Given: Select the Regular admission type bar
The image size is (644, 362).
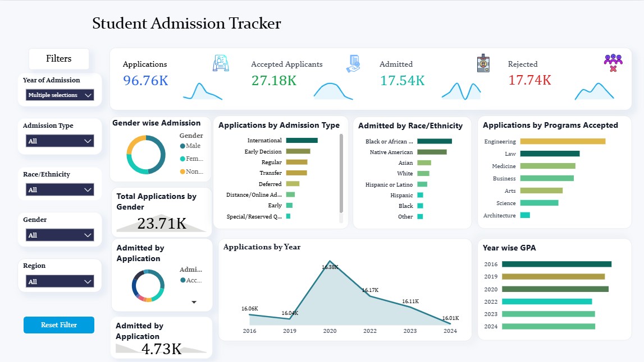Looking at the screenshot, I should 297,162.
